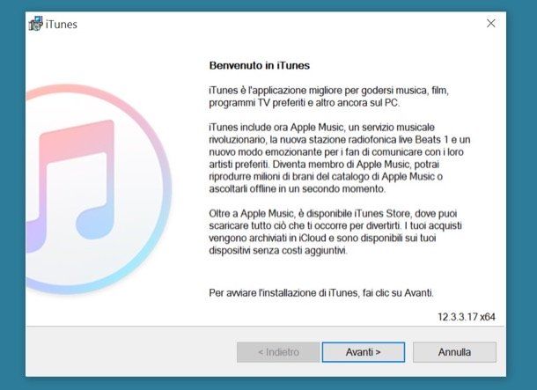Image resolution: width=537 pixels, height=390 pixels.
Task: Click the disabled < Indietro button
Action: coord(278,352)
